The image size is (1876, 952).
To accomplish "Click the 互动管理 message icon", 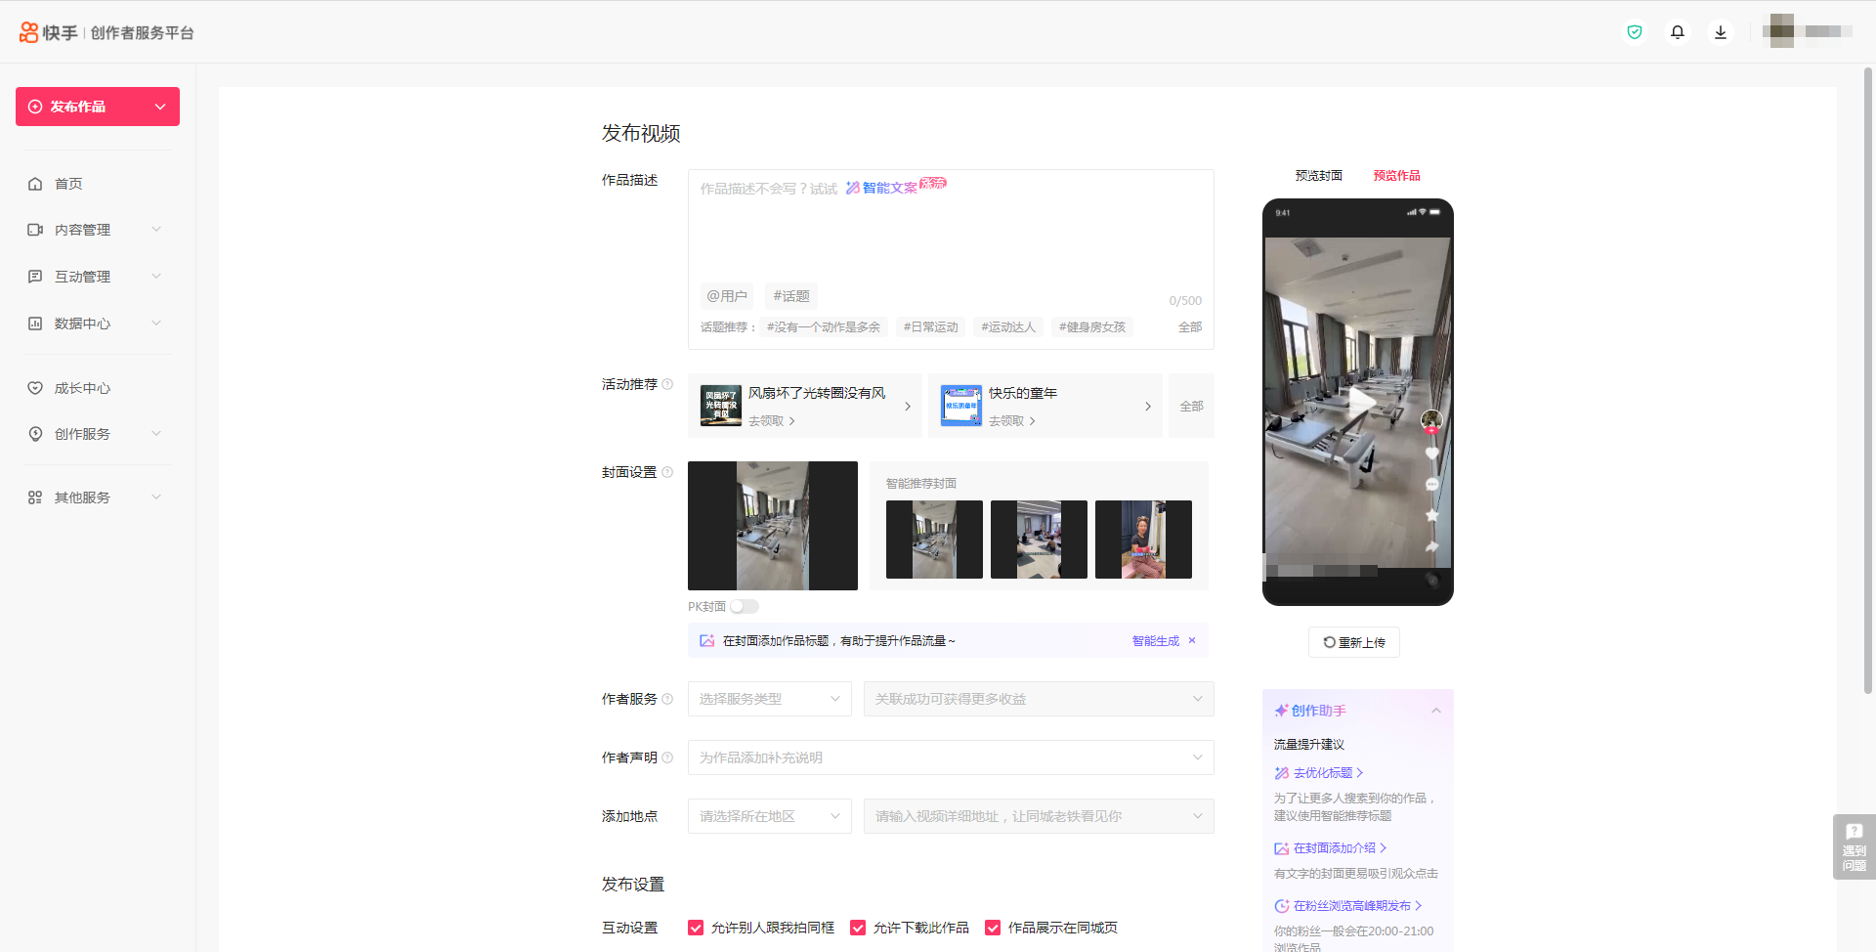I will [35, 277].
